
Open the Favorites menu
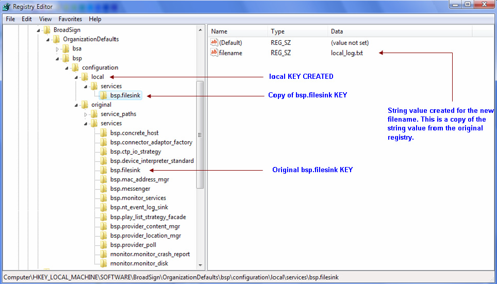[70, 19]
